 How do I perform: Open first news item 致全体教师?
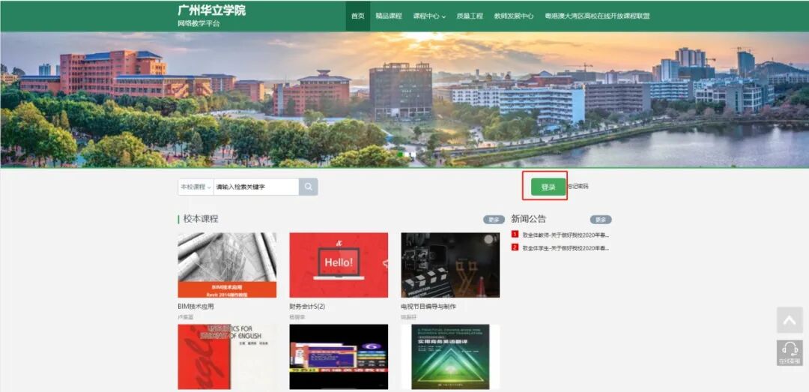point(566,235)
